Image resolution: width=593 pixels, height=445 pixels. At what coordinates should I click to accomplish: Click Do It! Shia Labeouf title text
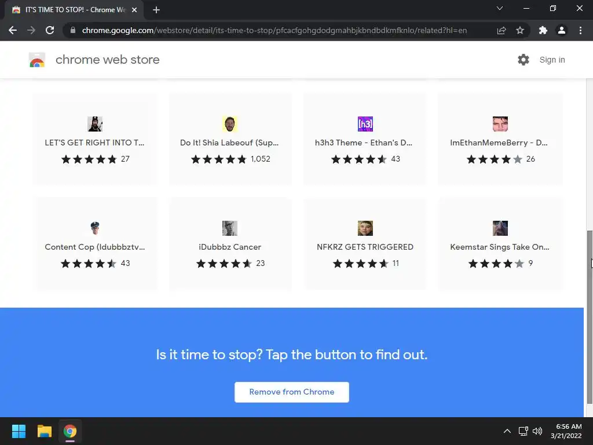click(x=229, y=143)
